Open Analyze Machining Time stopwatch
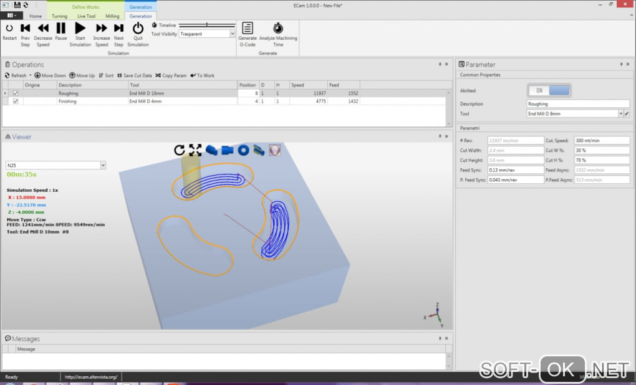The height and width of the screenshot is (385, 636). point(278,28)
